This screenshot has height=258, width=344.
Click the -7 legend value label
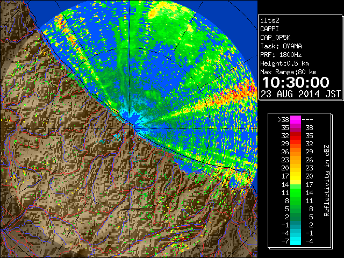point(285,241)
